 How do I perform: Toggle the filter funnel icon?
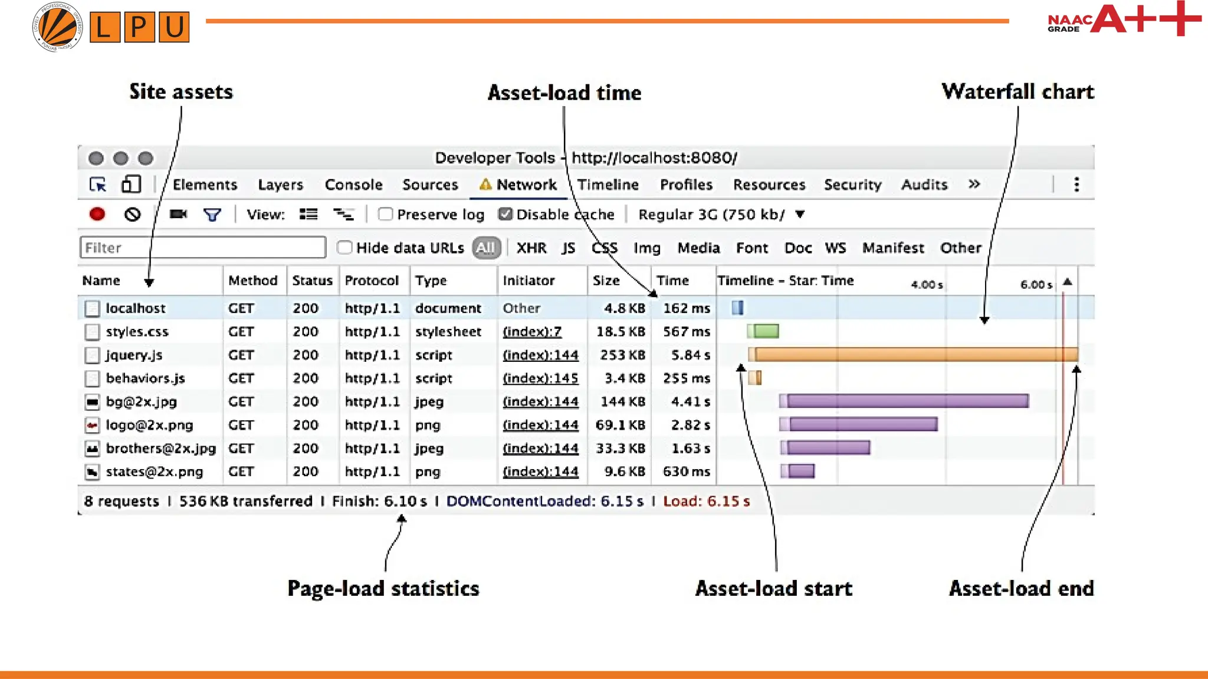point(212,215)
